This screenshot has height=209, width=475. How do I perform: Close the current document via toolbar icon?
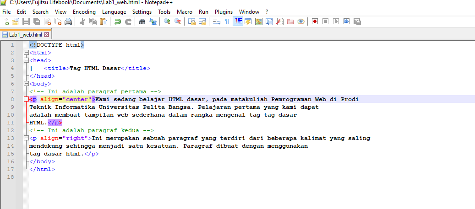pos(48,21)
